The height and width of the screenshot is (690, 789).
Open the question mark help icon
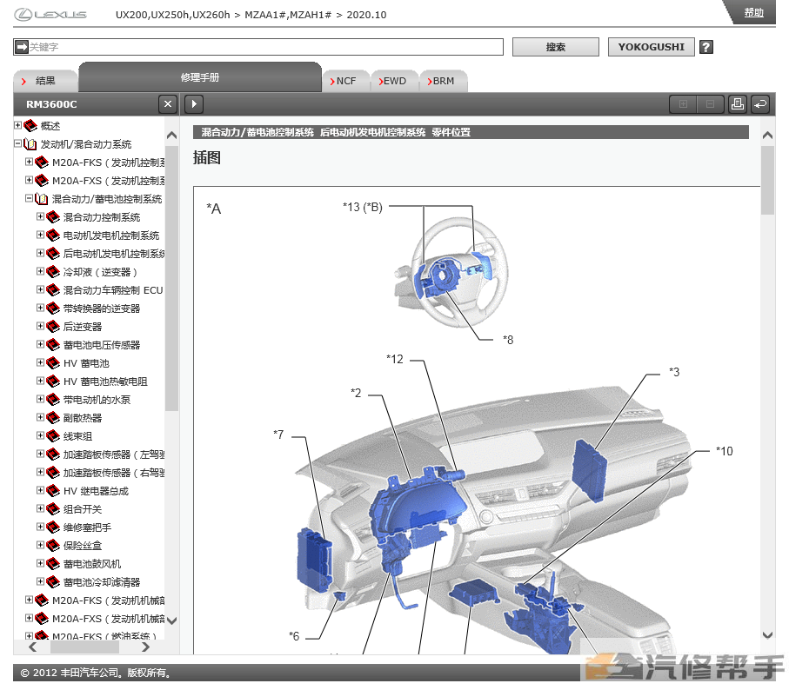click(706, 47)
